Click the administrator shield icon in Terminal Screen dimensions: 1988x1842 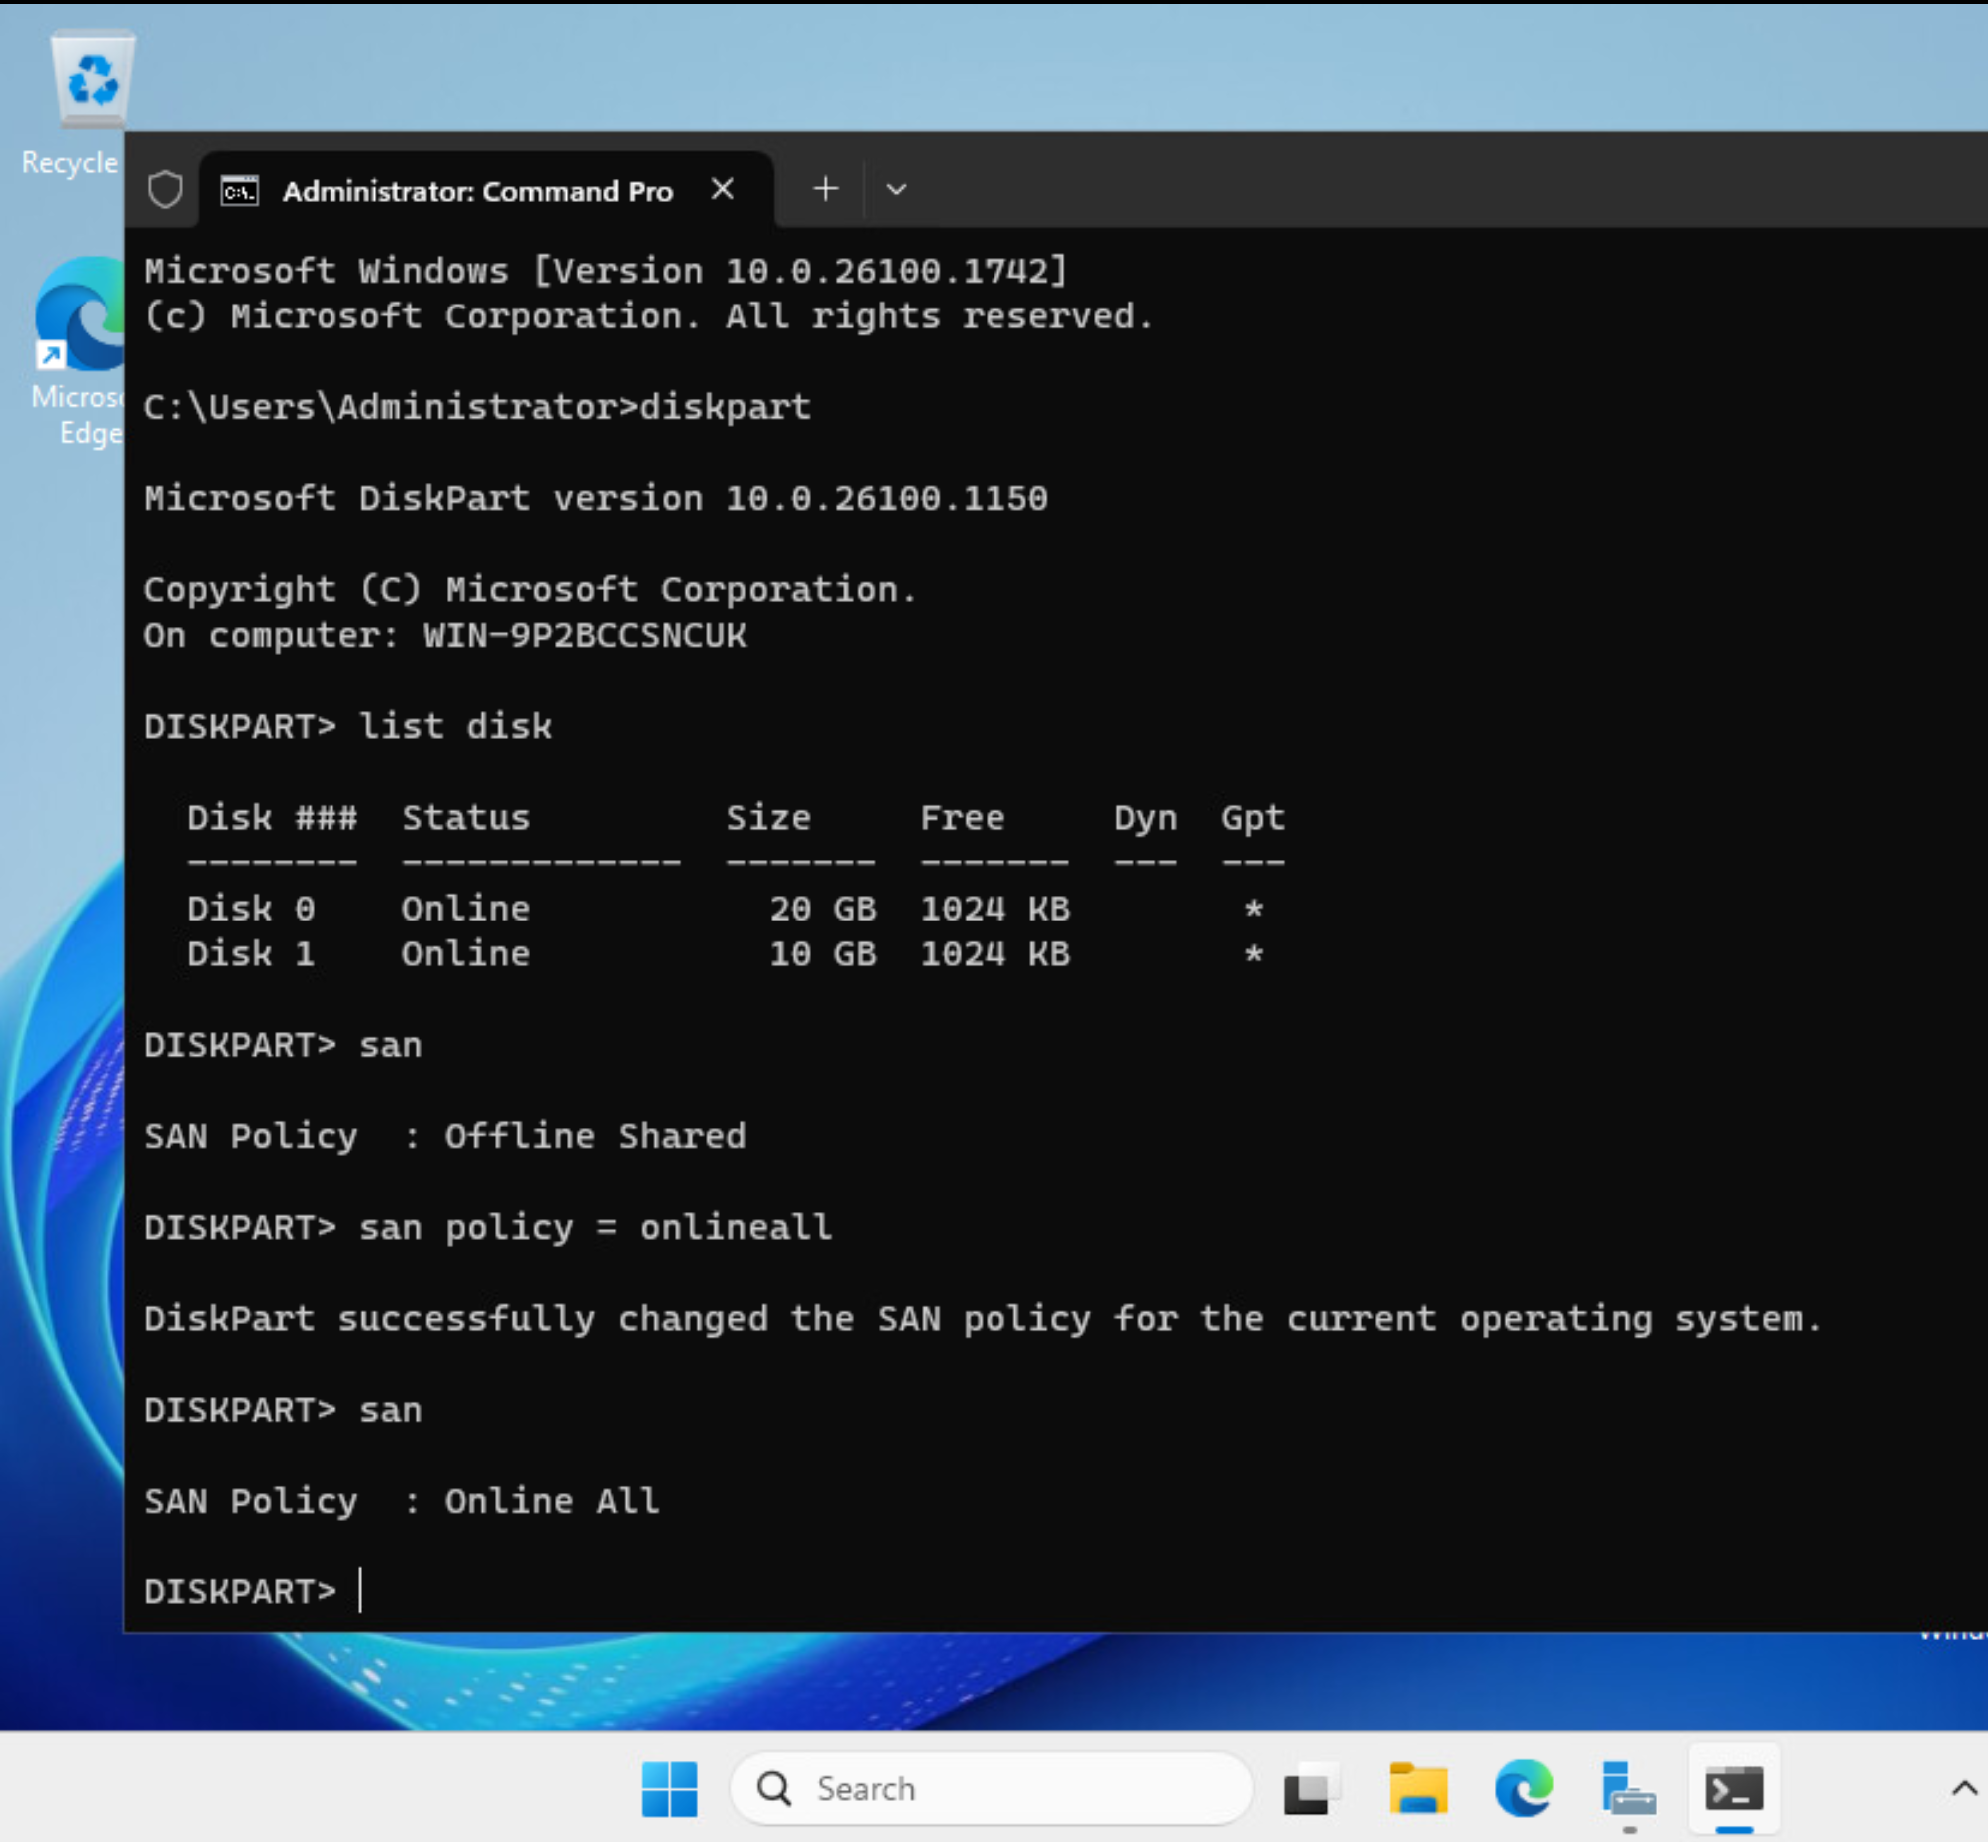(165, 189)
